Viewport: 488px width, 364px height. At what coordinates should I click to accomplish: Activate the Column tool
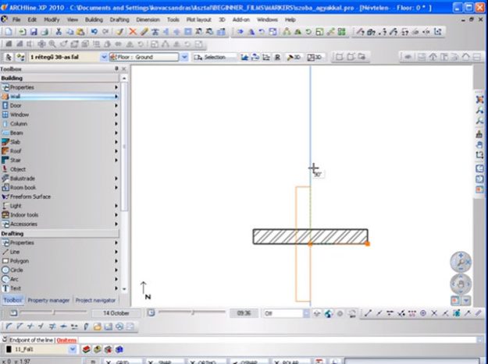point(20,124)
